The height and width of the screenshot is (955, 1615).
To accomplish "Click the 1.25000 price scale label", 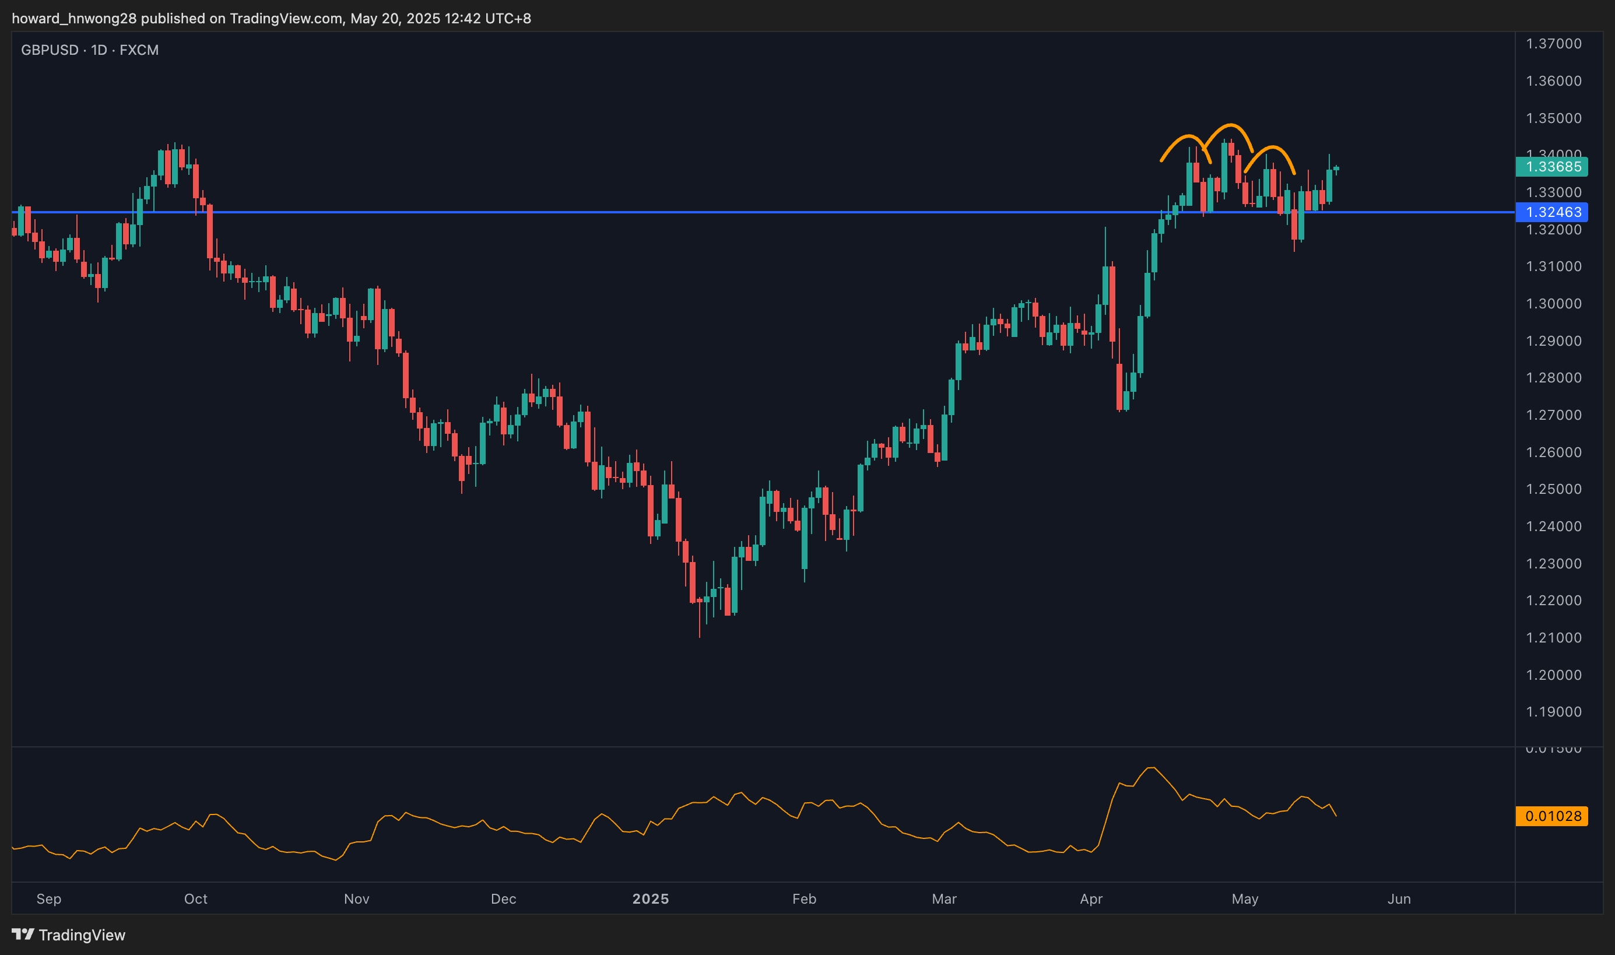I will coord(1553,489).
